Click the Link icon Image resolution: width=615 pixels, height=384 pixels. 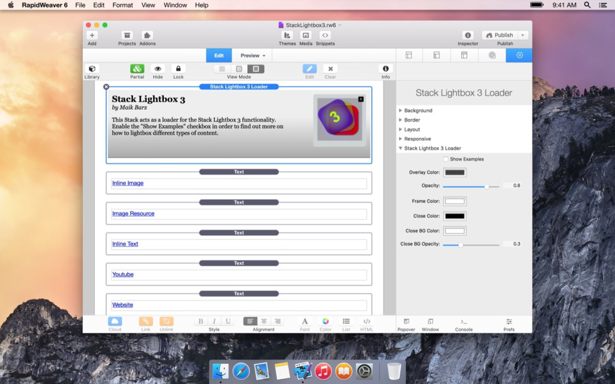pyautogui.click(x=146, y=321)
